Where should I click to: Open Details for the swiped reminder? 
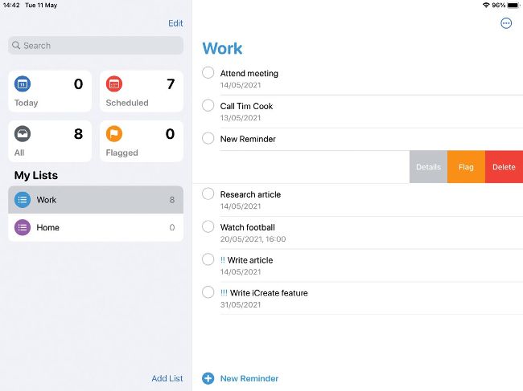(x=428, y=167)
